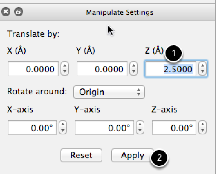
Task: Decrease Y-axis rotation with down arrow
Action: (x=141, y=130)
